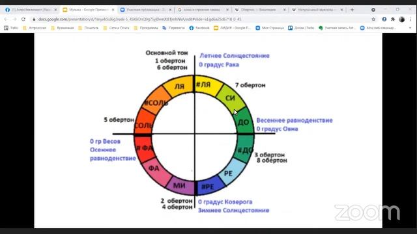This screenshot has width=417, height=234.
Task: Open the Астрология bookmarks folder
Action: pyautogui.click(x=35, y=27)
